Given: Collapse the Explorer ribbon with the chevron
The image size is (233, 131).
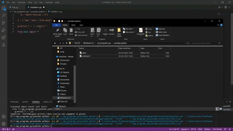Looking at the screenshot, I should [218, 25].
